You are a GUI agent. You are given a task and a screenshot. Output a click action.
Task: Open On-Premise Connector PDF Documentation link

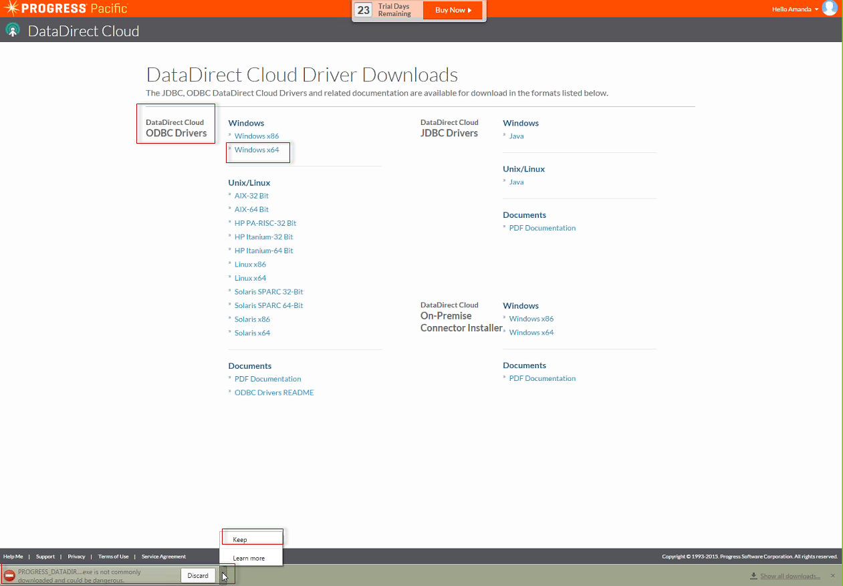(542, 378)
